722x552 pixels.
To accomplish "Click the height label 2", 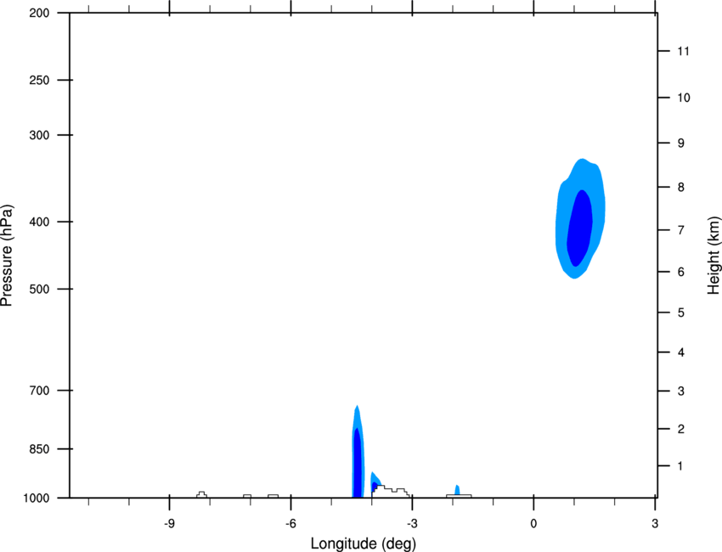I will pos(680,429).
